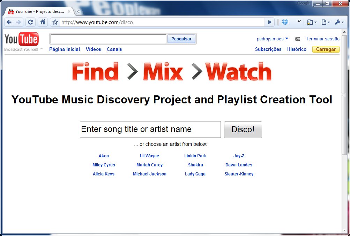The width and height of the screenshot is (350, 236).
Task: Choose artist Dawn Landes
Action: (239, 165)
